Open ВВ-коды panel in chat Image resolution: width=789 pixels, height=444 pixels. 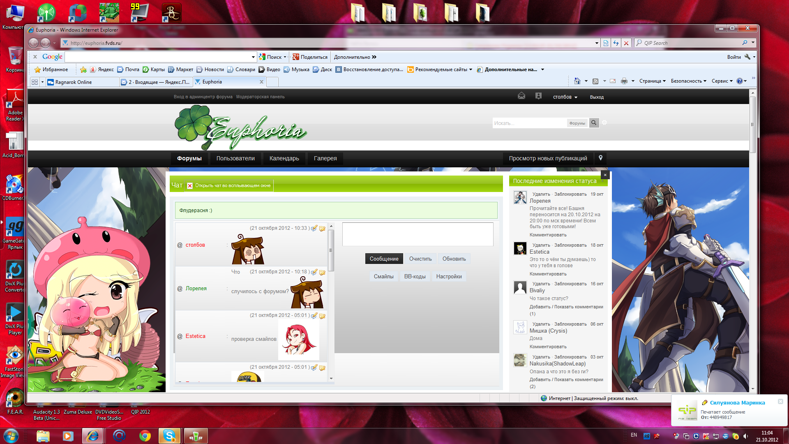pyautogui.click(x=415, y=276)
